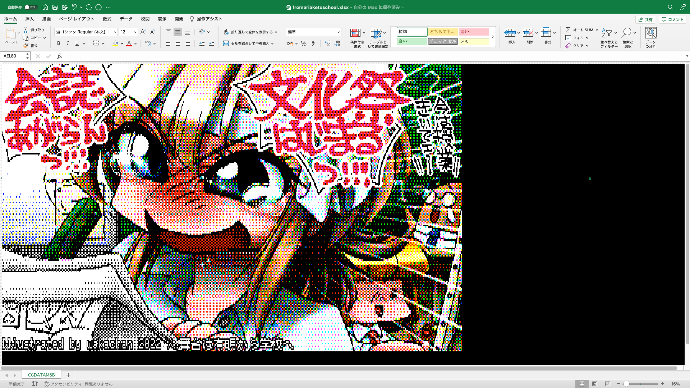
Task: Click the search magnifier in title bar
Action: coord(670,7)
